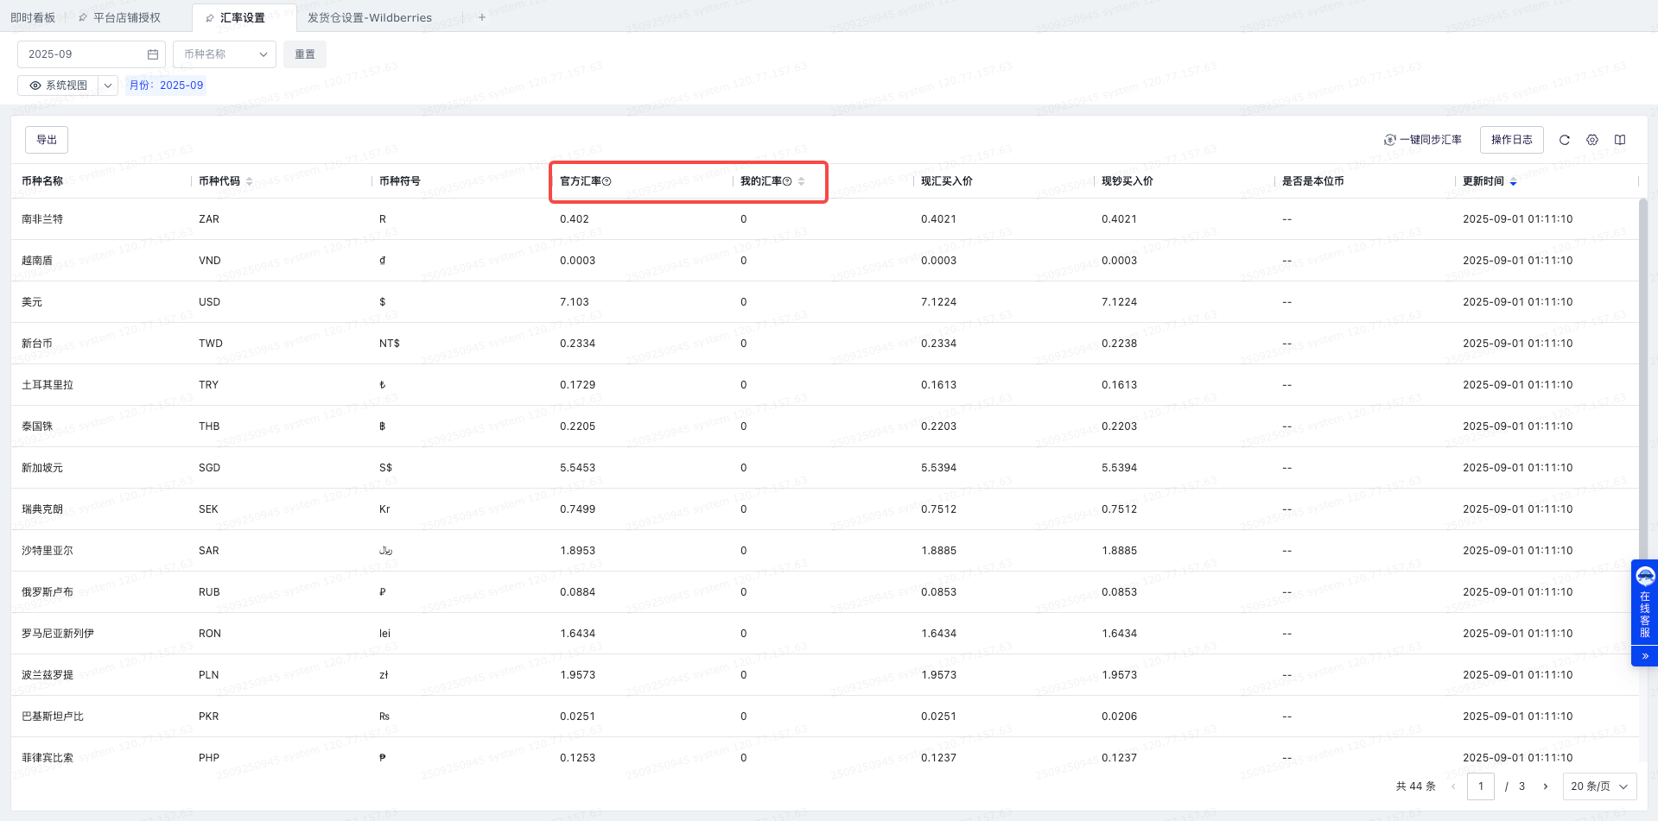Viewport: 1658px width, 821px height.
Task: Switch to the 平台店铺授权 tab
Action: pos(126,17)
